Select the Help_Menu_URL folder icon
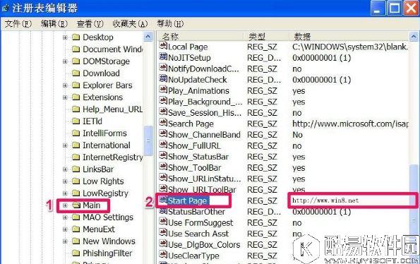 pos(76,109)
